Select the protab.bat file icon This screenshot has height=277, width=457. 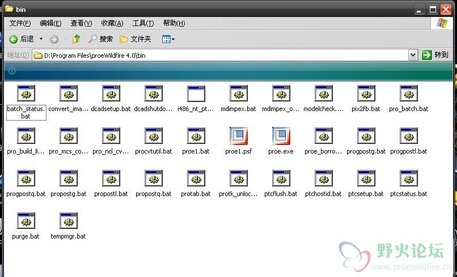coord(196,178)
